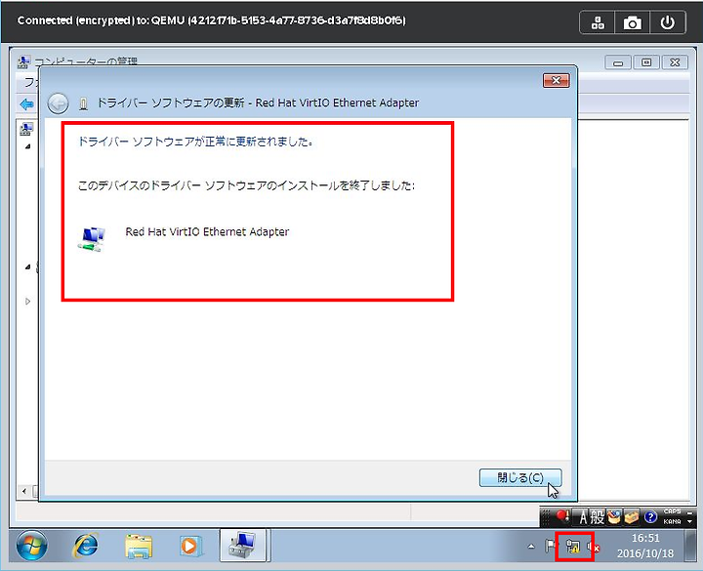703x571 pixels.
Task: Click the IME conversion mode 般 icon
Action: pos(597,517)
